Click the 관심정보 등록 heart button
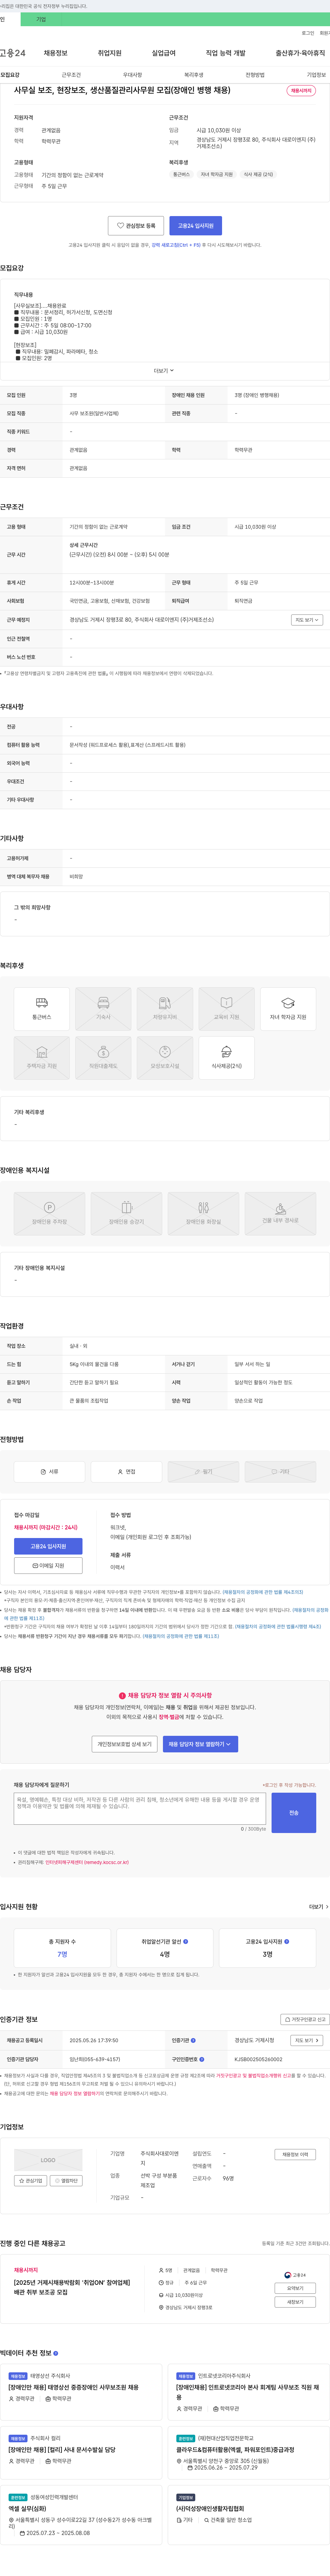 [x=135, y=226]
